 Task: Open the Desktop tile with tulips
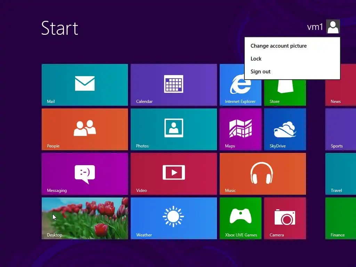pos(85,218)
